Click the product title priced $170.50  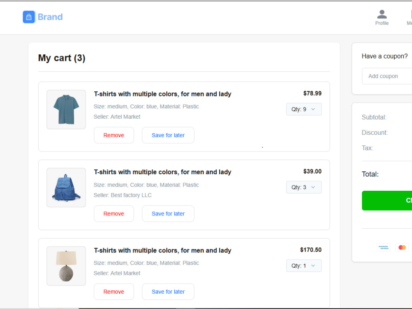[163, 250]
